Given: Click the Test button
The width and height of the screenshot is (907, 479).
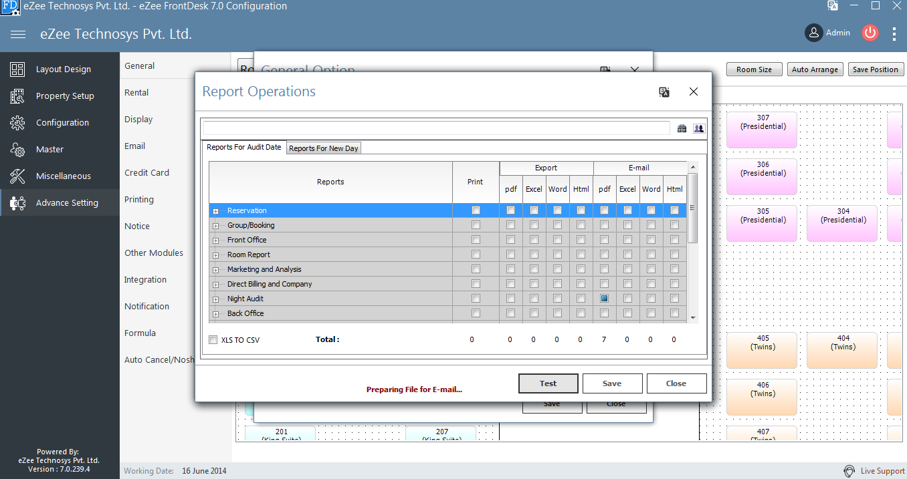Looking at the screenshot, I should click(548, 383).
